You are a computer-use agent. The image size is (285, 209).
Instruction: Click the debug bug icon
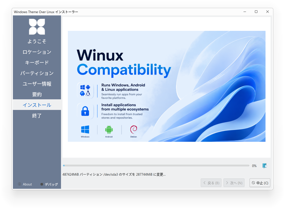[x=42, y=184]
